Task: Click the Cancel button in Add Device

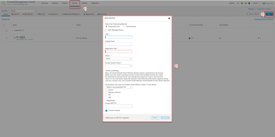Action: pyautogui.click(x=155, y=118)
